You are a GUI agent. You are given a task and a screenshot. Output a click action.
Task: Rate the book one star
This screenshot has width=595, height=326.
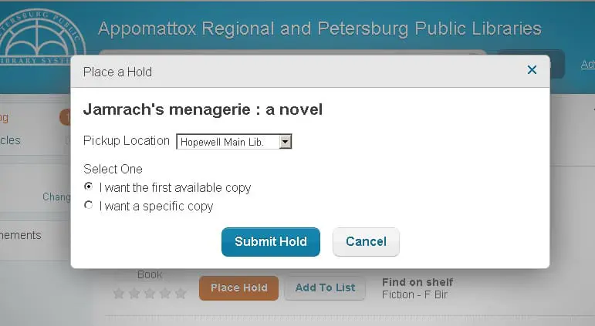(x=119, y=293)
